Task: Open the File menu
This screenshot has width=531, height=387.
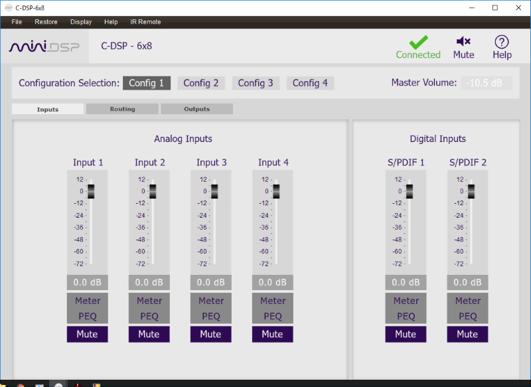Action: (17, 22)
